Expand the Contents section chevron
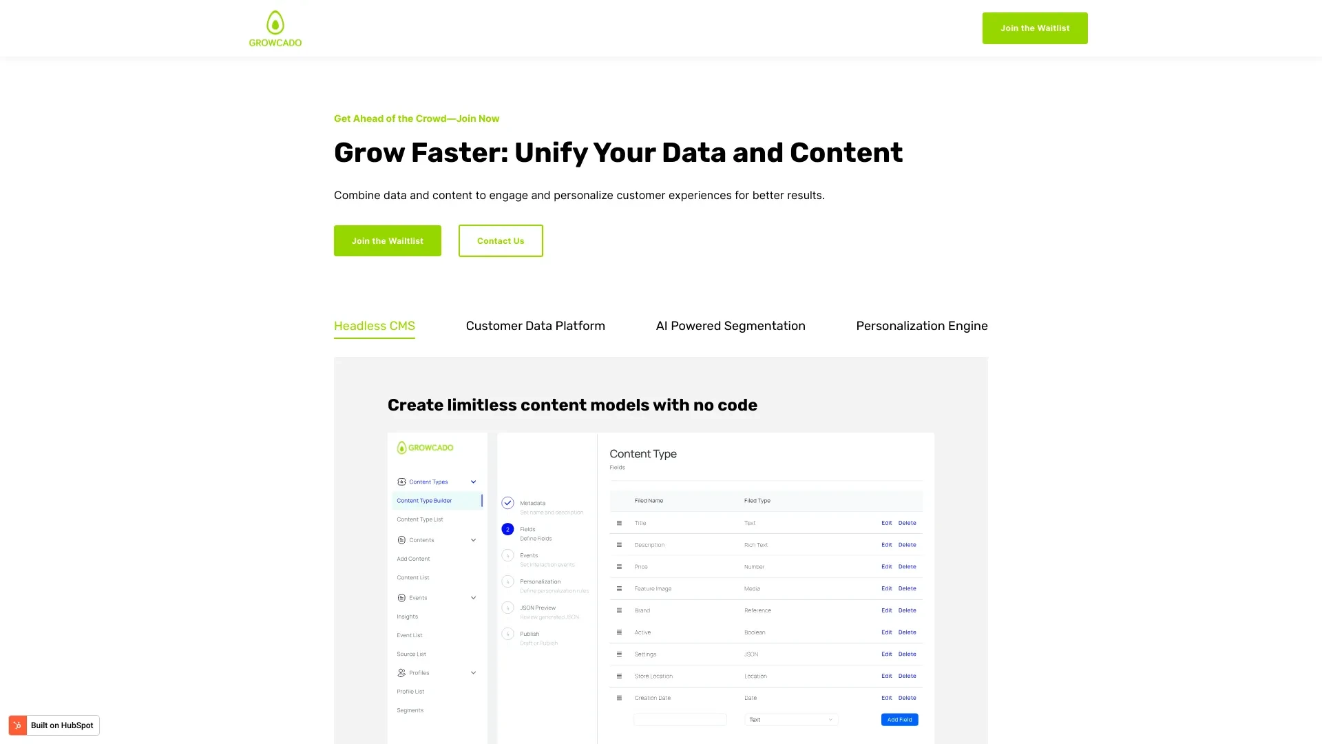 (473, 539)
